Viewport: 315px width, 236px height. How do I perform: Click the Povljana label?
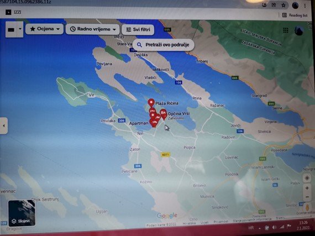pyautogui.click(x=104, y=64)
